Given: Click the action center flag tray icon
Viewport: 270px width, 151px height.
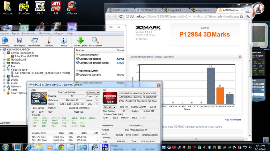Looking at the screenshot, I should [x=235, y=147].
